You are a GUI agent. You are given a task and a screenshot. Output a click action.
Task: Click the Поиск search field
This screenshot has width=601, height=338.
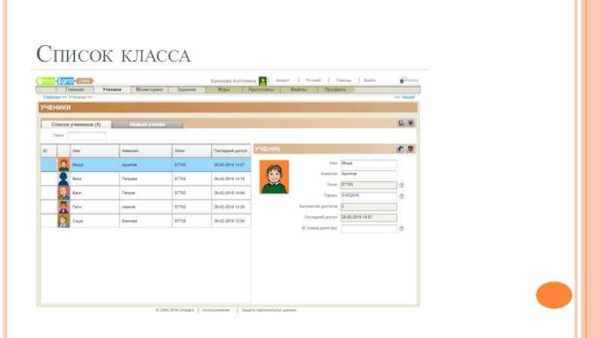click(86, 136)
